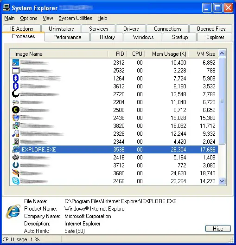
Task: Click VM size value 15,380
Action: [x=208, y=118]
